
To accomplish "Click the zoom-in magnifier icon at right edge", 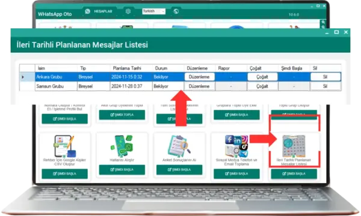I will click(x=323, y=22).
